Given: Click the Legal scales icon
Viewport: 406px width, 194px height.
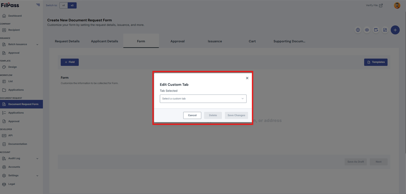Looking at the screenshot, I should 4,184.
